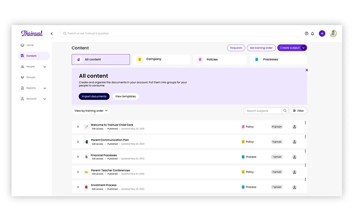Expand Parent-Teacher Conferences row
The width and height of the screenshot is (354, 221).
pos(78,172)
